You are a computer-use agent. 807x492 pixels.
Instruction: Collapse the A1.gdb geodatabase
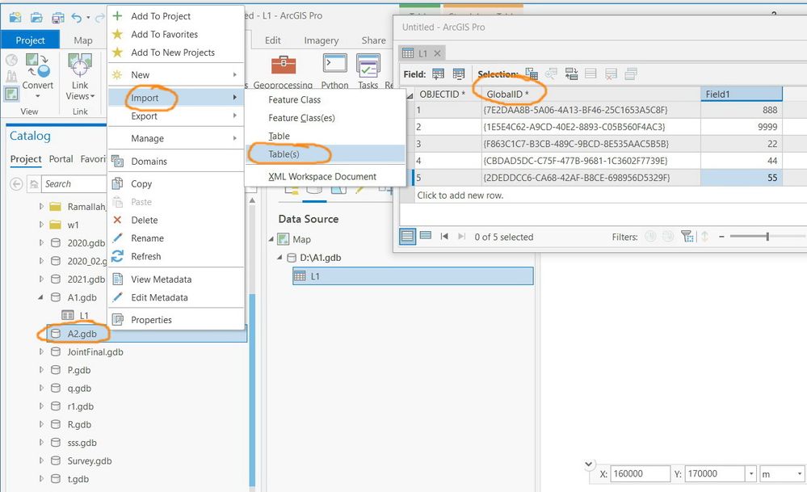40,297
